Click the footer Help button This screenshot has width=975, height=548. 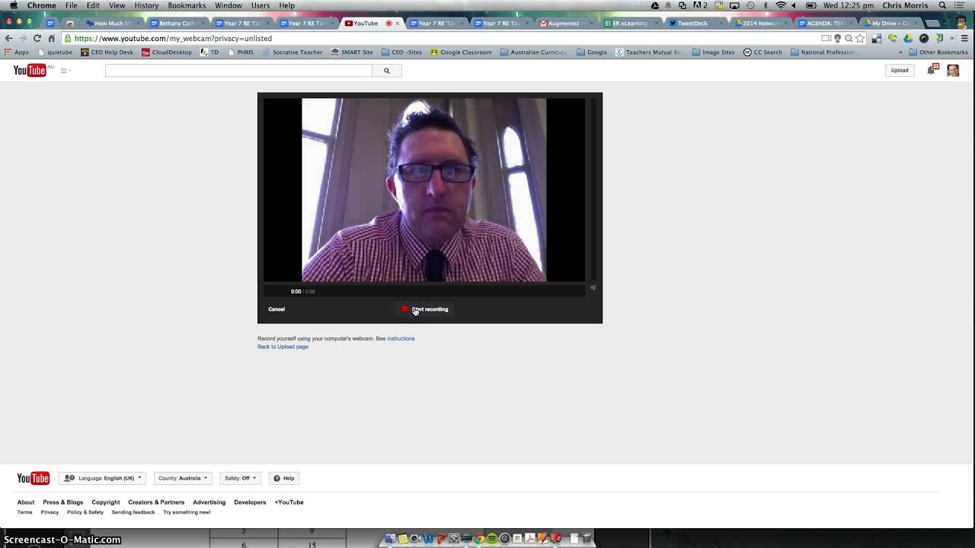[x=284, y=478]
